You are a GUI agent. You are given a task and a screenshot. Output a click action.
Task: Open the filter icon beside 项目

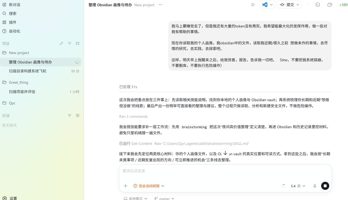point(70,43)
